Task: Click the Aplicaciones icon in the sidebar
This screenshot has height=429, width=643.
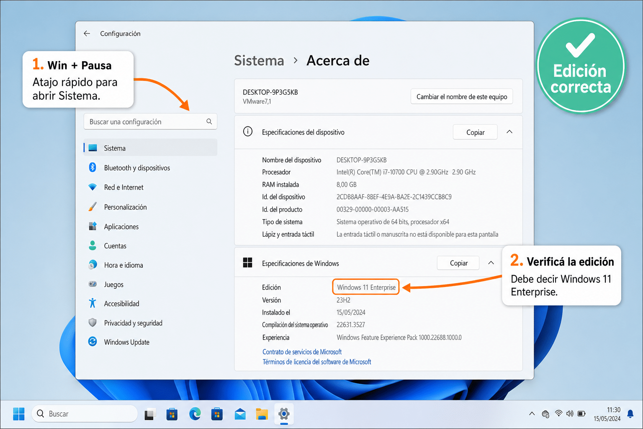Action: (93, 226)
